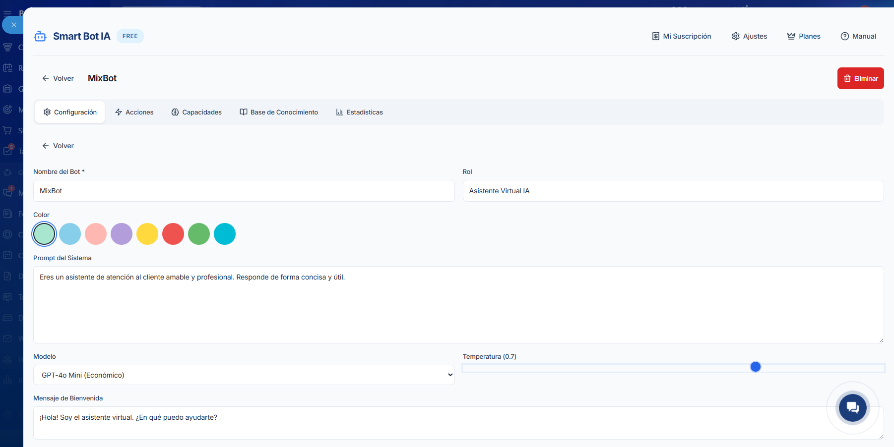
Task: Adjust the Temperatura slider handle
Action: point(755,367)
